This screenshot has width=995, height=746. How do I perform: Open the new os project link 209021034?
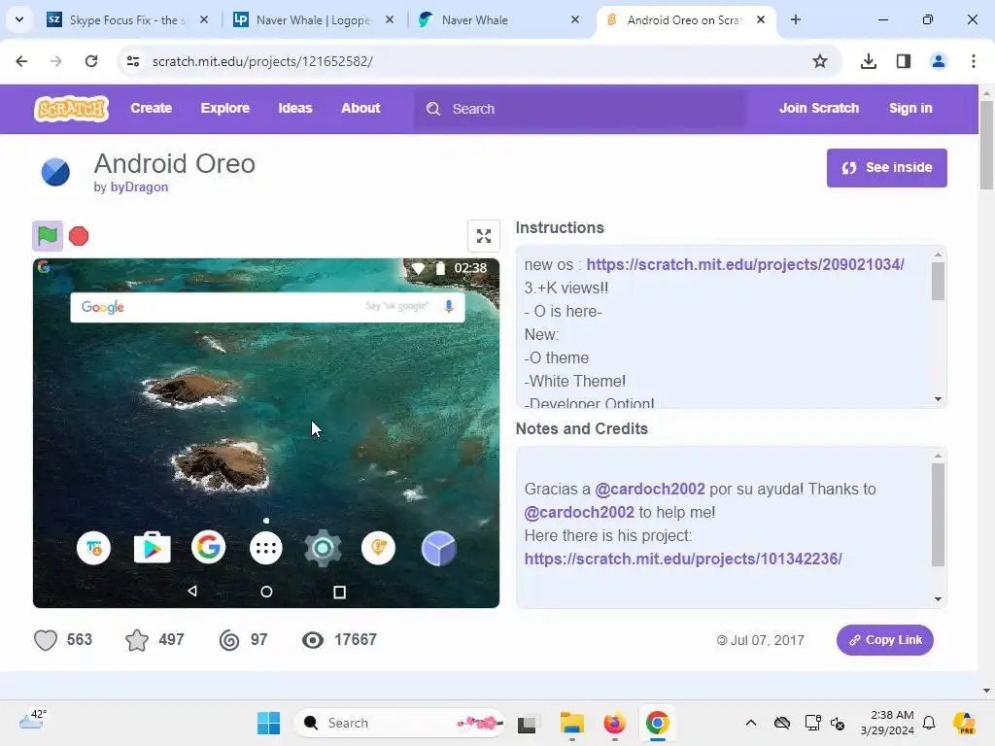[745, 264]
